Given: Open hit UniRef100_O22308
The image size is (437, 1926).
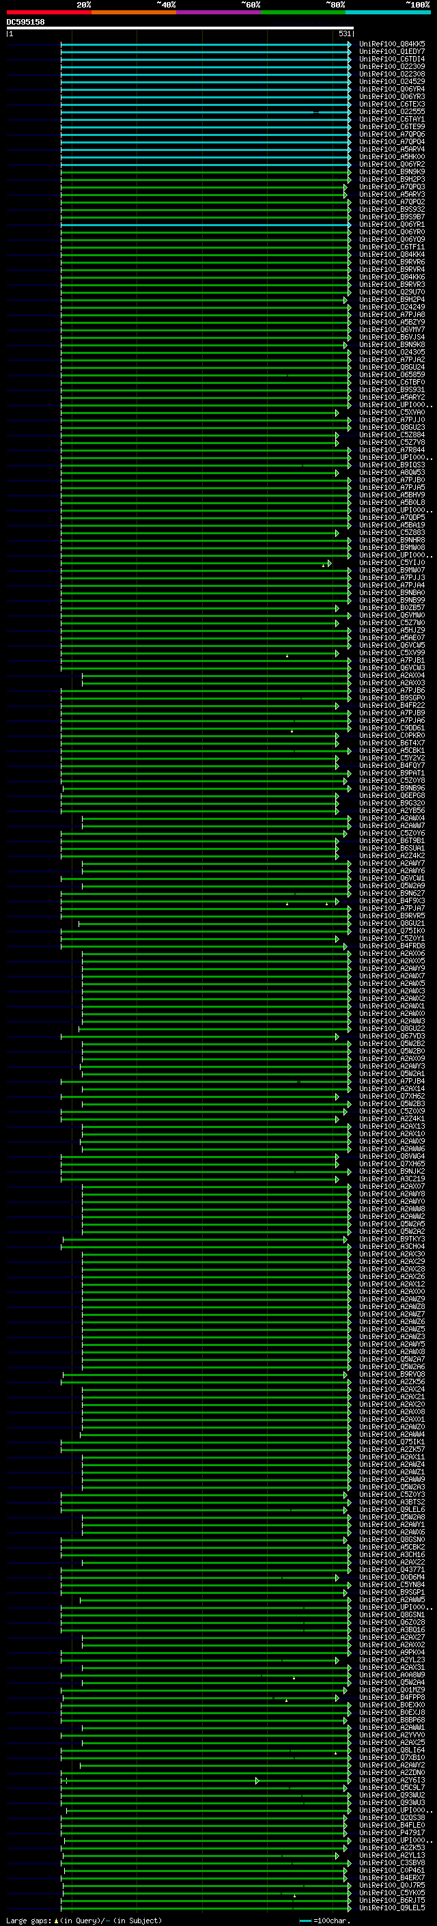Looking at the screenshot, I should point(392,74).
